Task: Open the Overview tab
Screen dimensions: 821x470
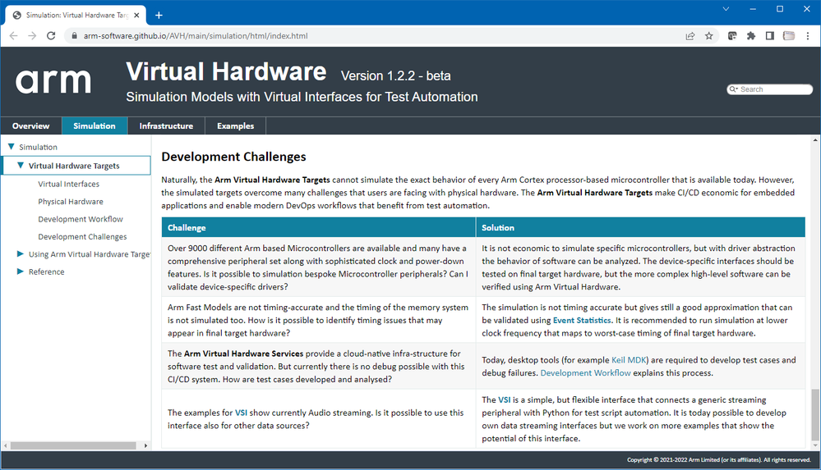Action: (x=31, y=126)
